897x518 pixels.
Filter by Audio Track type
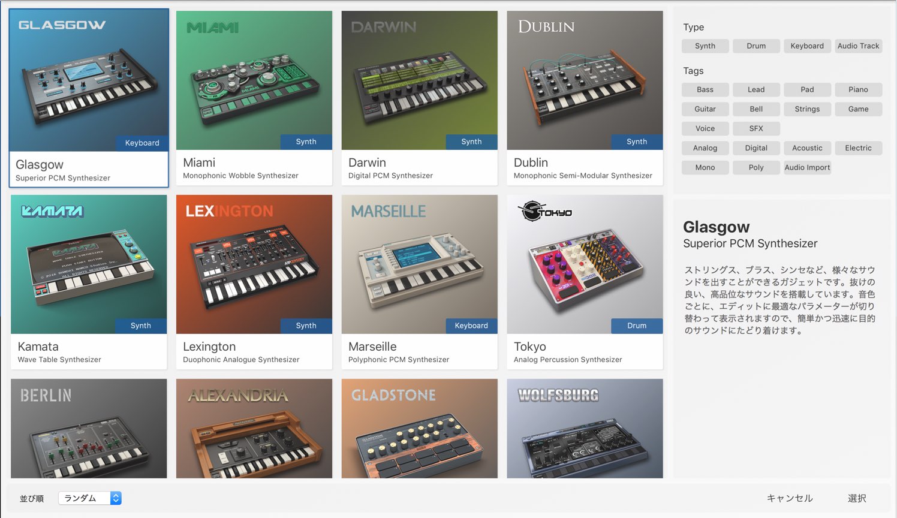pyautogui.click(x=859, y=46)
